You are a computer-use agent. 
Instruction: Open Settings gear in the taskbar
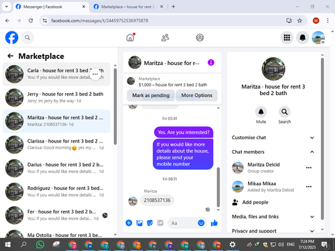tap(232, 244)
